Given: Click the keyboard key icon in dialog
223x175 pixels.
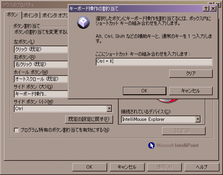Looking at the screenshot, I should tap(83, 23).
